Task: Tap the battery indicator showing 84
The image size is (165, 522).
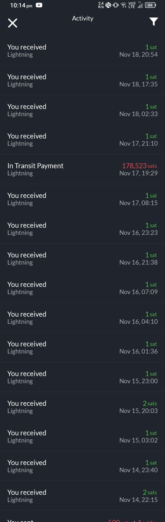Action: pyautogui.click(x=151, y=5)
